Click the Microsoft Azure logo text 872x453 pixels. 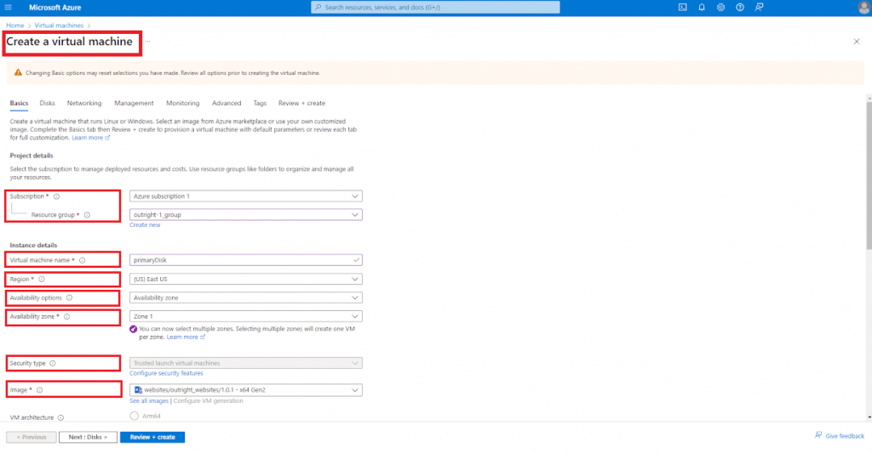point(55,7)
